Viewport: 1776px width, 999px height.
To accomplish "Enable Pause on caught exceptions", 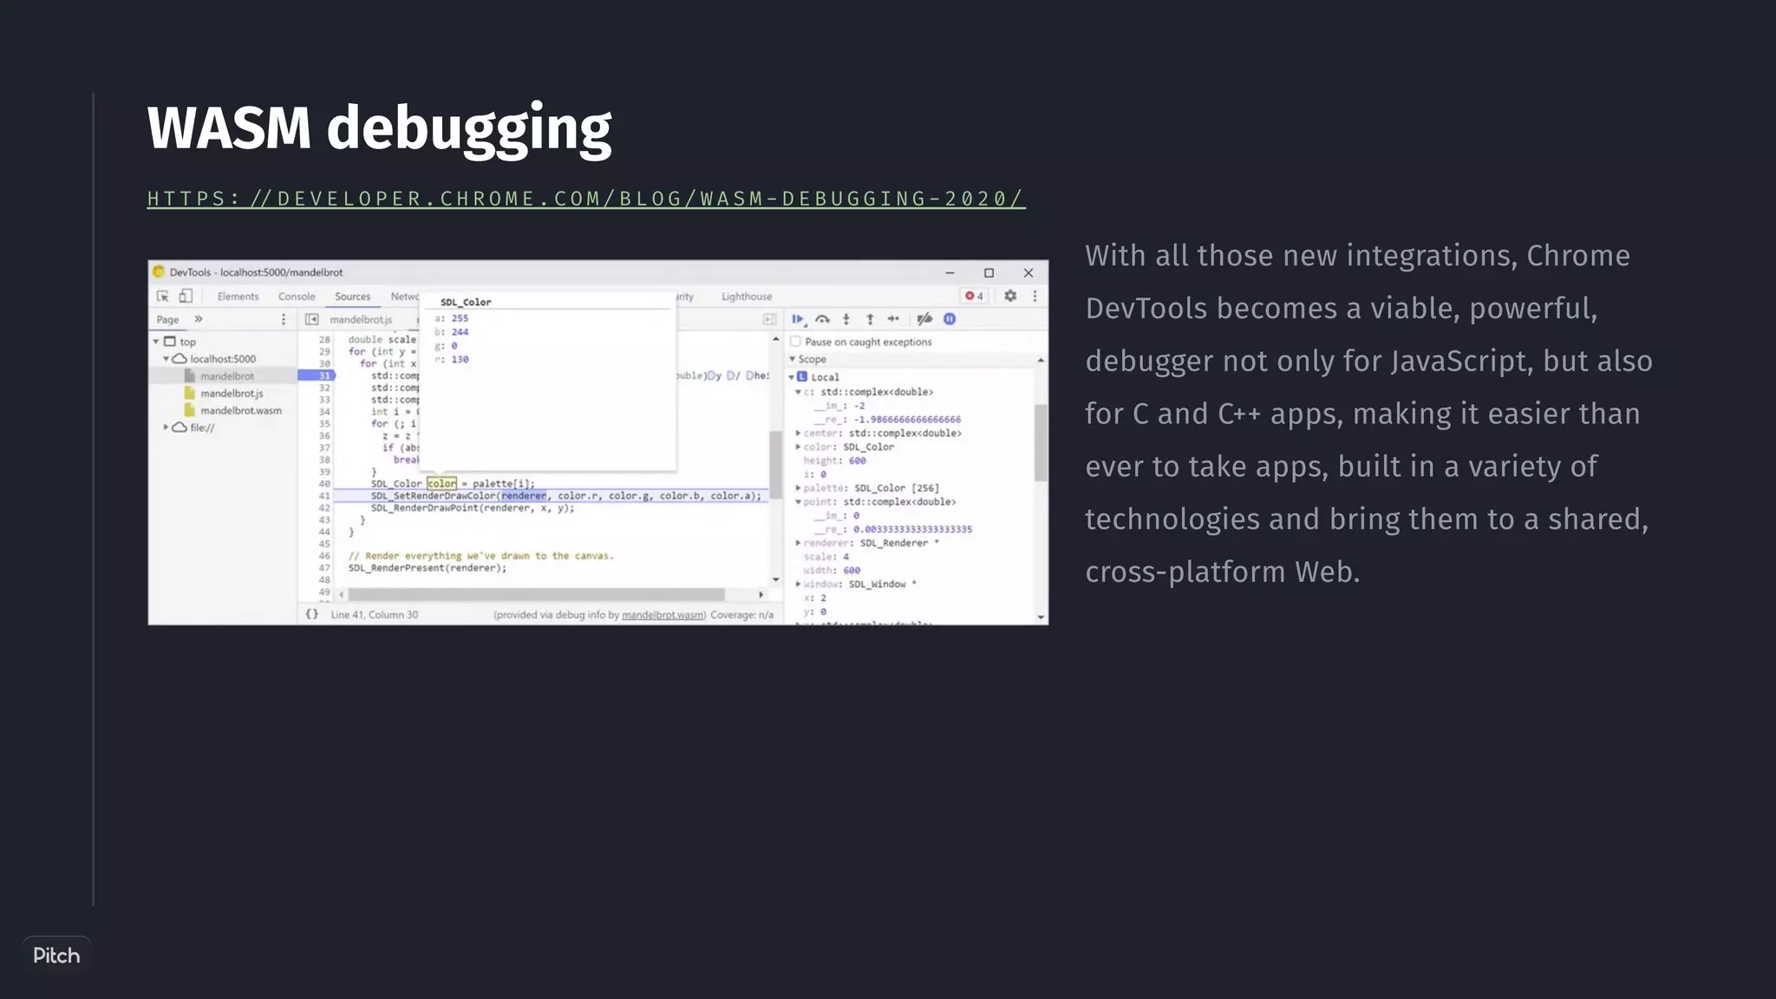I will (795, 342).
